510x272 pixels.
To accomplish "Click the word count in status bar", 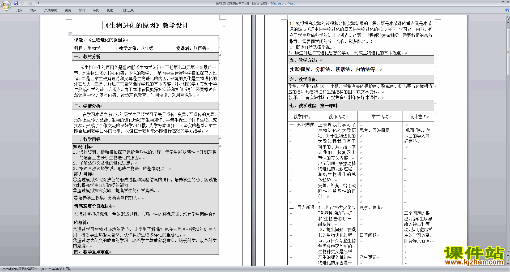I will (37, 269).
